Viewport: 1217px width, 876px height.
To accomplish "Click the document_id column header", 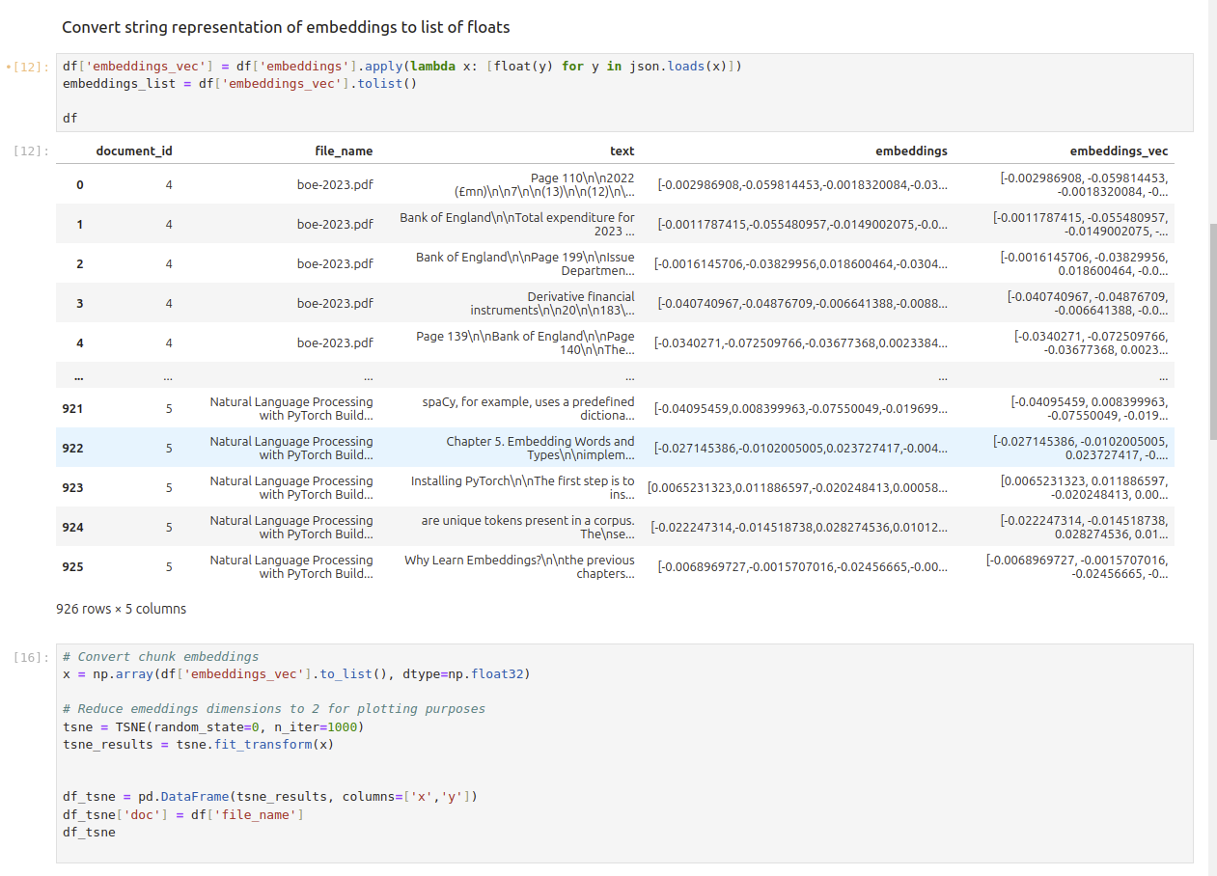I will click(x=134, y=151).
